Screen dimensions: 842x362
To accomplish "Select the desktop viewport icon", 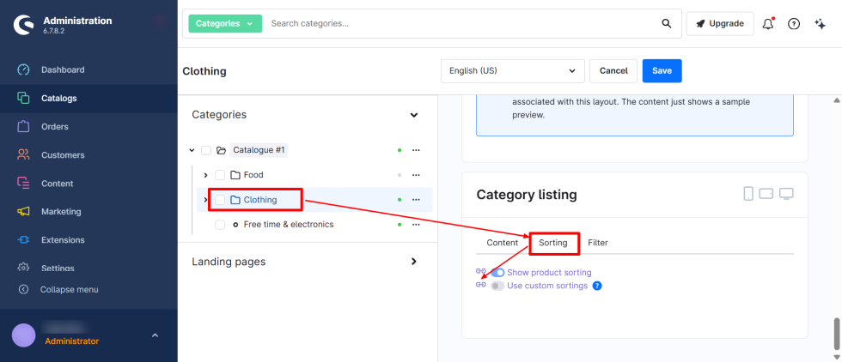I will pyautogui.click(x=786, y=194).
